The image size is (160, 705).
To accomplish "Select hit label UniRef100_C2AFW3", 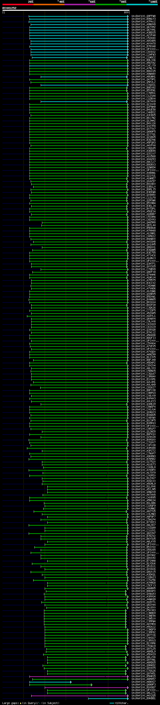I will [x=143, y=55].
